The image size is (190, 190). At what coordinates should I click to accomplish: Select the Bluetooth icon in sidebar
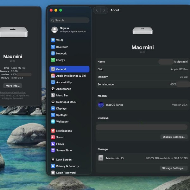point(53,47)
